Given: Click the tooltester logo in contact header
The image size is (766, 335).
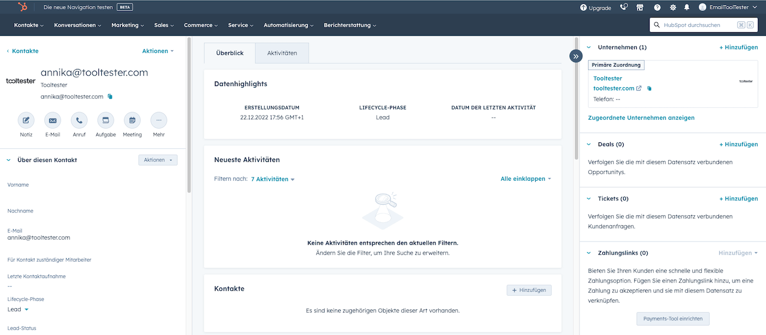Looking at the screenshot, I should click(x=21, y=80).
